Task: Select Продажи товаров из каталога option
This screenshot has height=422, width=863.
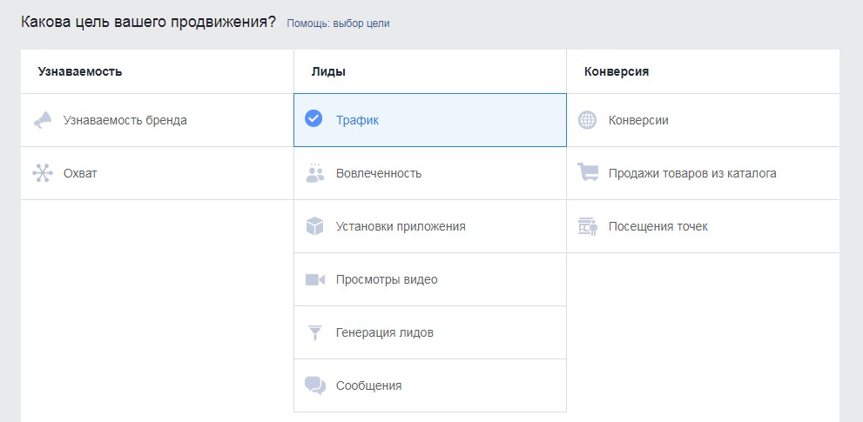Action: click(692, 173)
